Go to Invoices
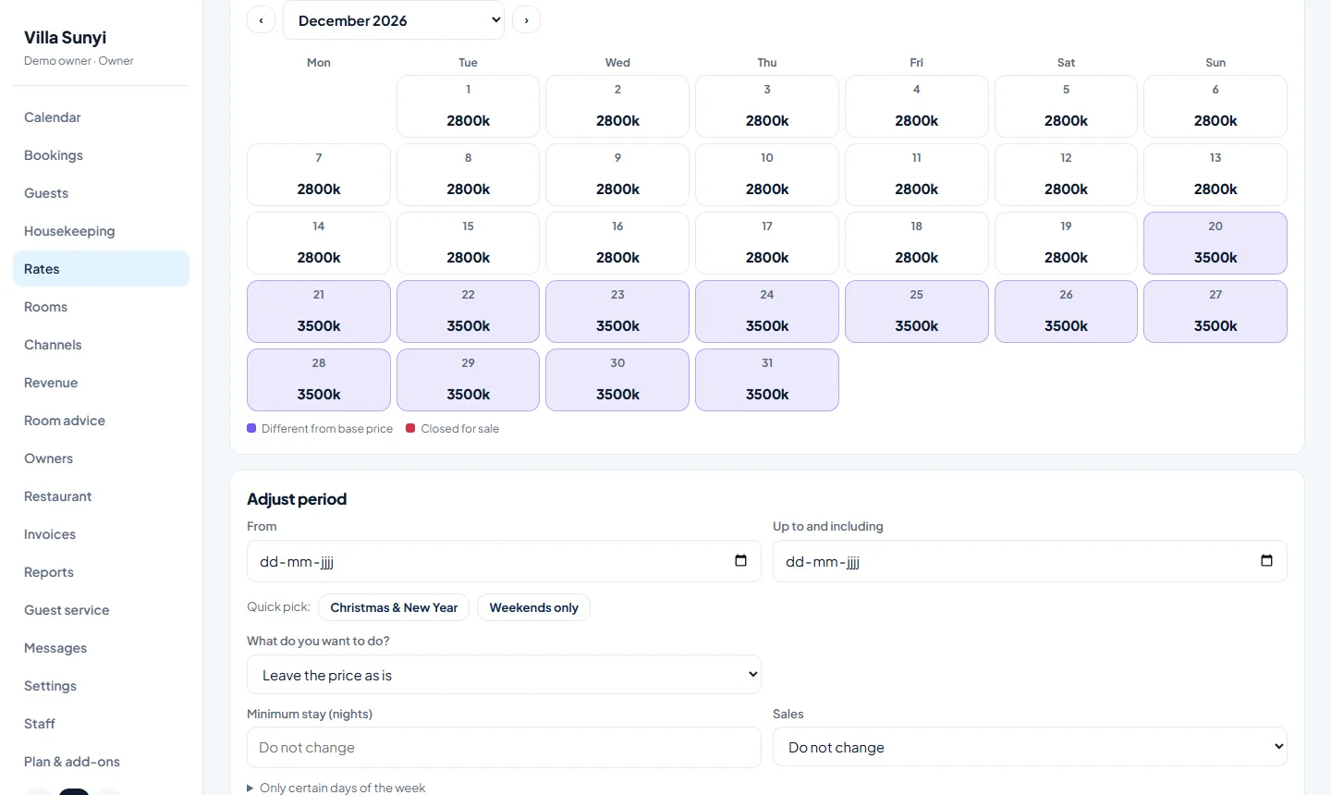The height and width of the screenshot is (795, 1331). coord(101,534)
